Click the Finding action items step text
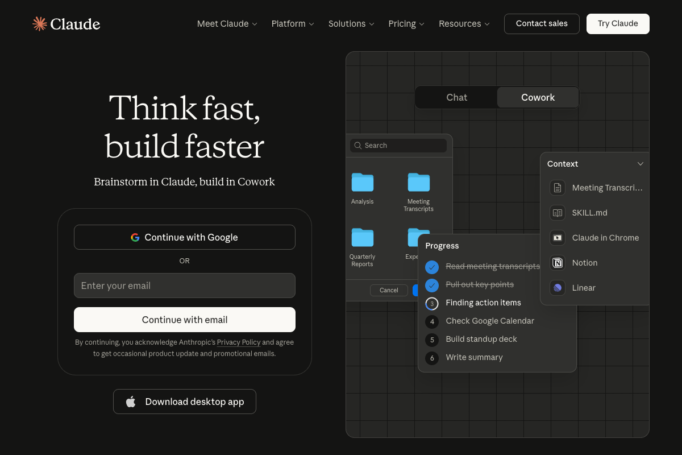The height and width of the screenshot is (455, 682). point(483,303)
